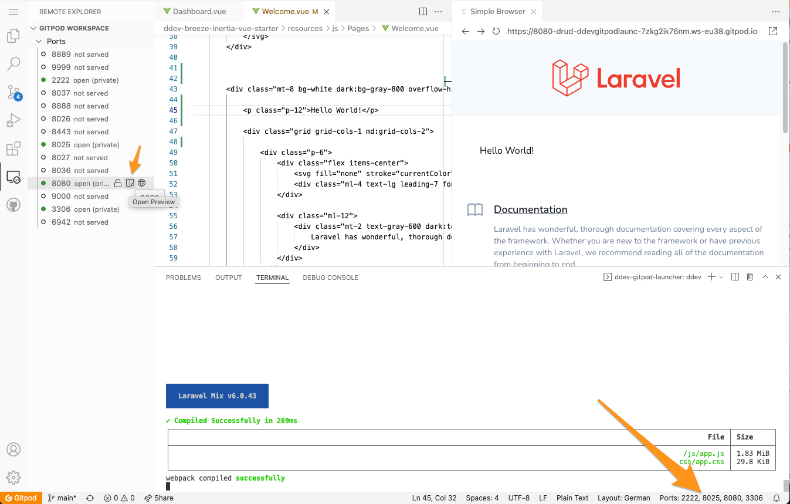Click the errors and warnings count

119,498
